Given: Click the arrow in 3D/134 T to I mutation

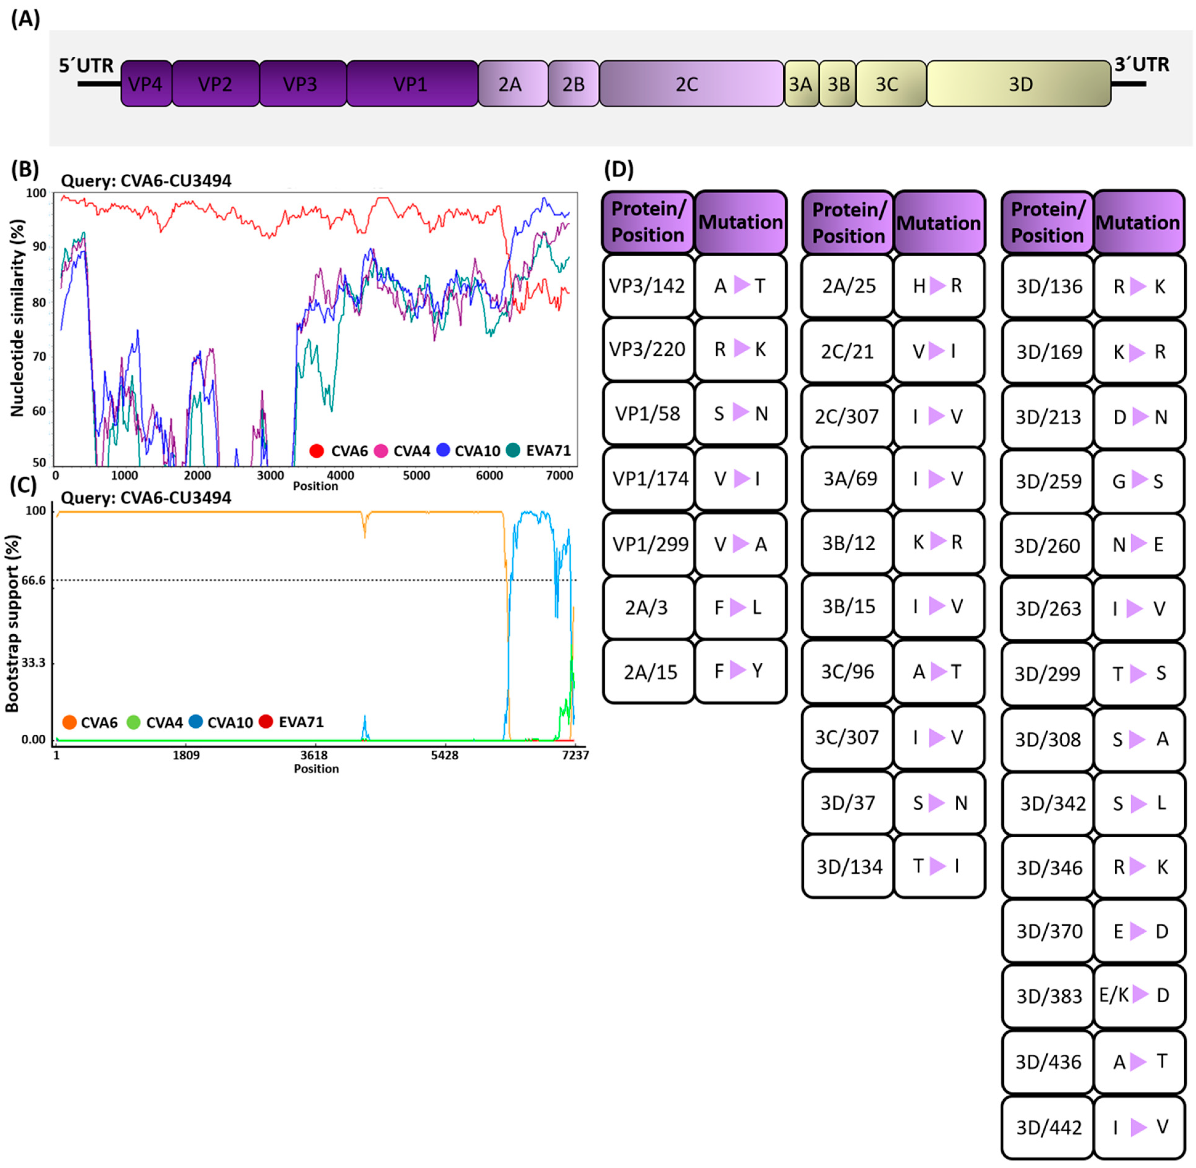Looking at the screenshot, I should click(x=937, y=866).
